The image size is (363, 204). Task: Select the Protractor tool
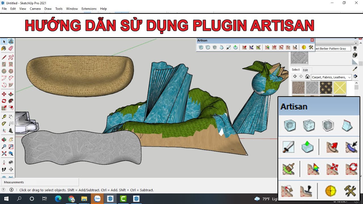click(x=4, y=124)
